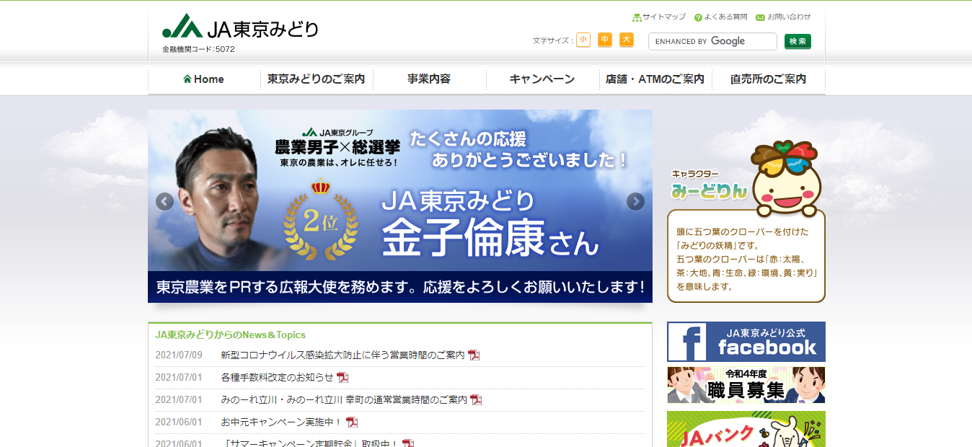Click the green sitemap icon
The height and width of the screenshot is (447, 972).
tap(637, 17)
